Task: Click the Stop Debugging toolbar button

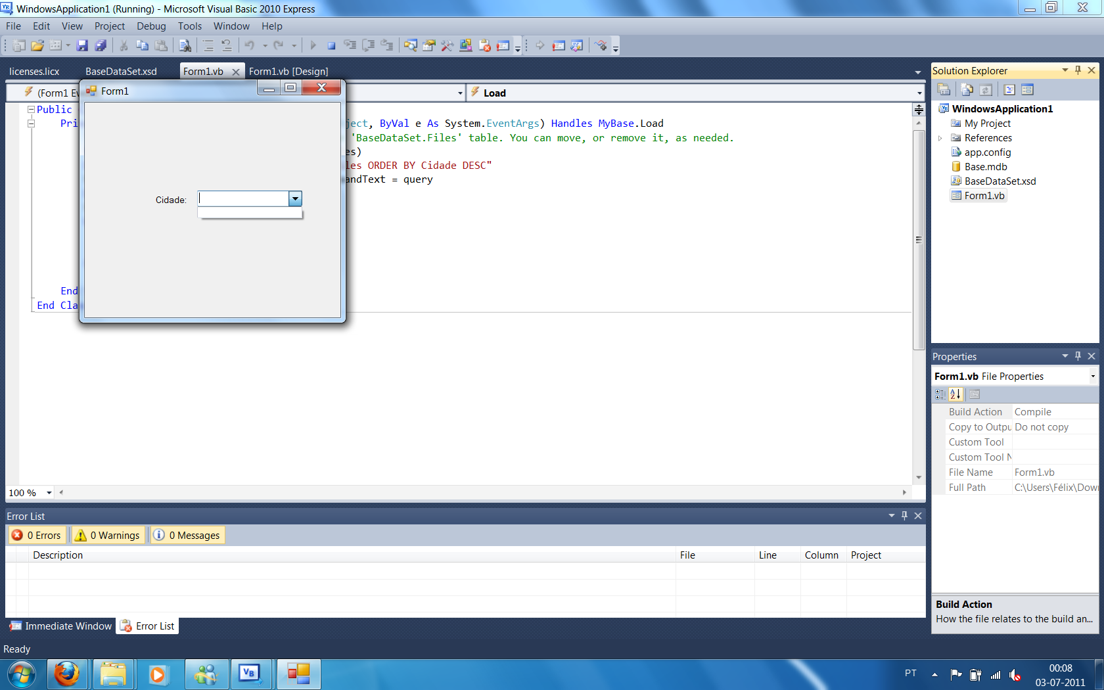Action: (331, 45)
